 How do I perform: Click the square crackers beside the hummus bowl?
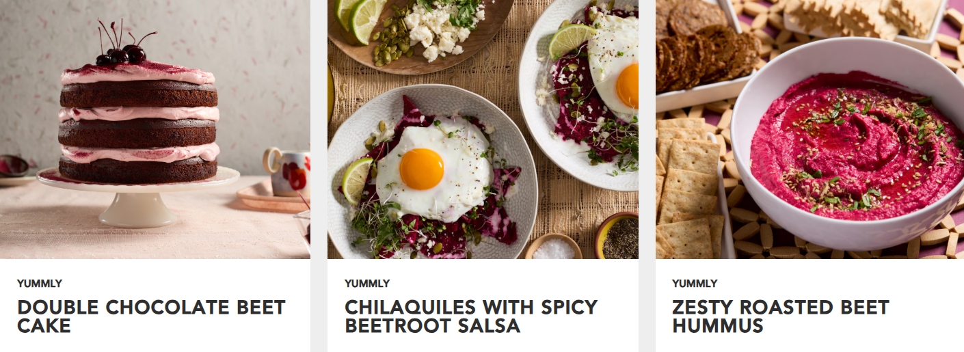(688, 189)
